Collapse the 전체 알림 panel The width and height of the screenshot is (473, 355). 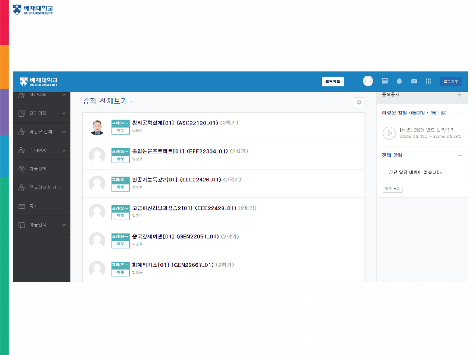[x=459, y=155]
